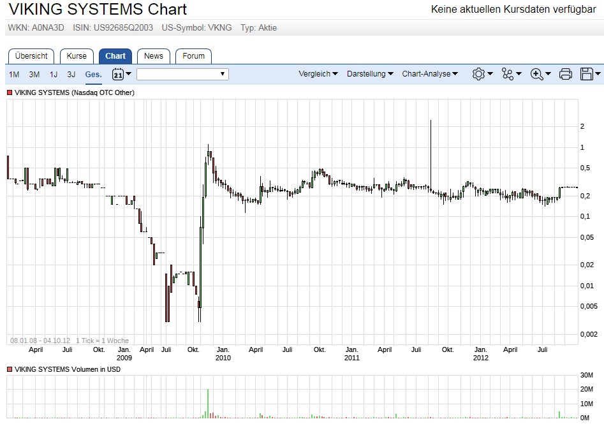The width and height of the screenshot is (604, 426).
Task: Click the Jan. 2010 axis label
Action: [x=223, y=353]
